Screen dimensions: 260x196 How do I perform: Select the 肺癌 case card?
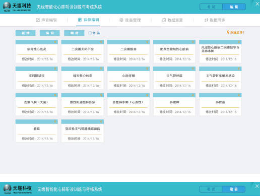(x=37, y=130)
